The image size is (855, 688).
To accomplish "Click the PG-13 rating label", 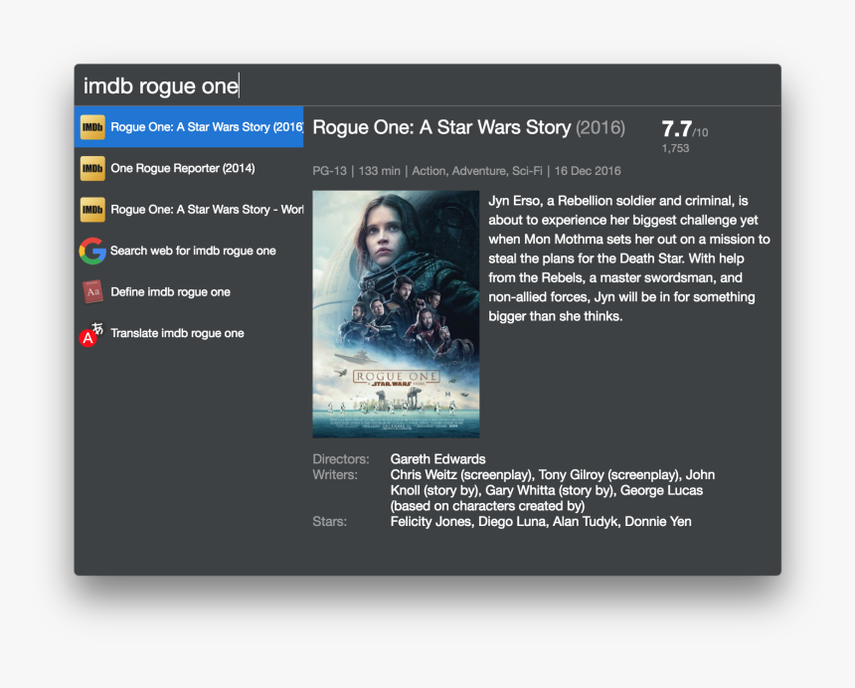I will coord(329,171).
